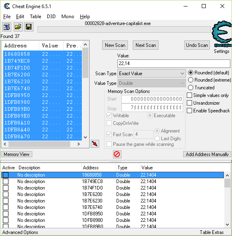Click the New Scan button
This screenshot has height=236, width=232.
coord(115,45)
